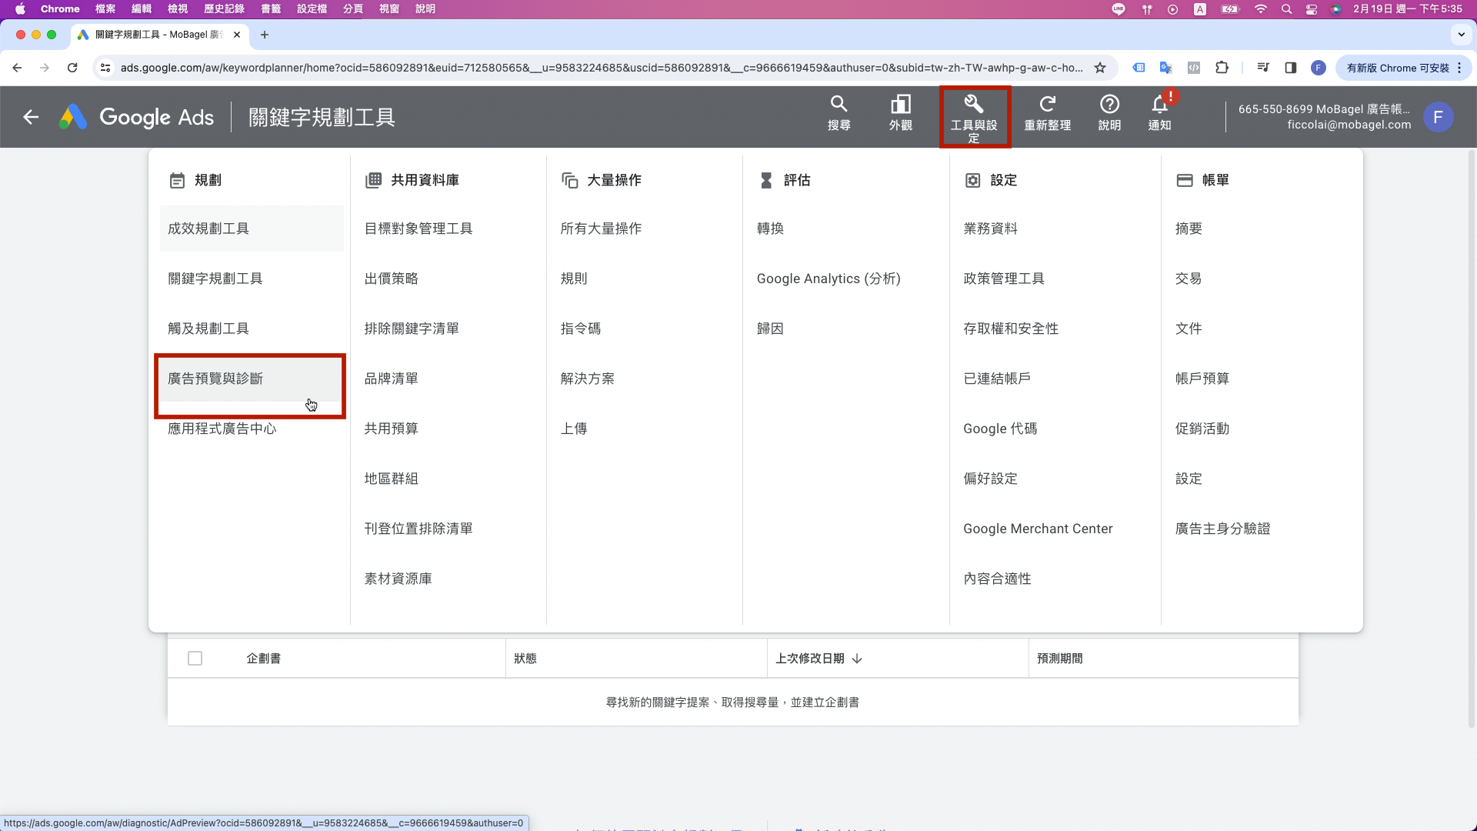
Task: Close the 關鍵字規劃工具 browser tab
Action: tap(237, 35)
